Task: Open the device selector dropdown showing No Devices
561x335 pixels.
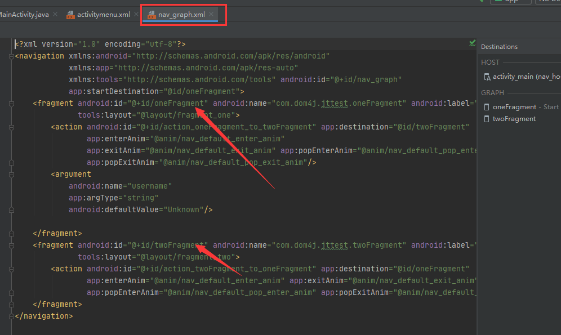Action: tap(549, 2)
